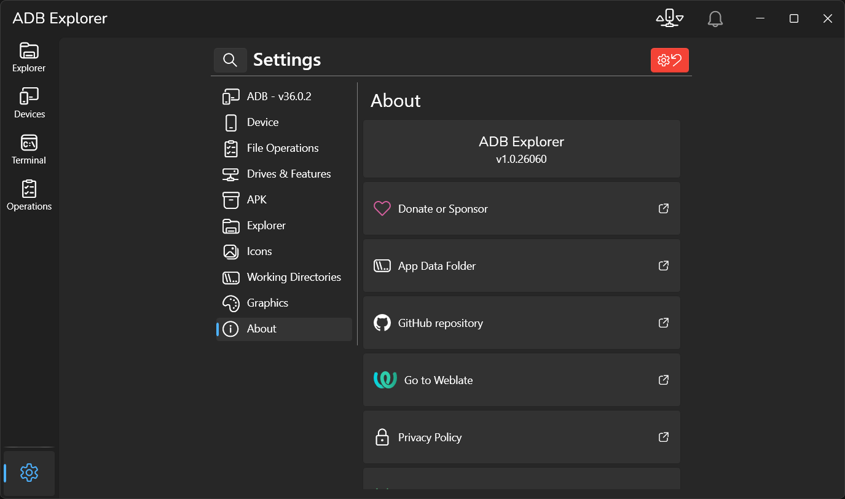Image resolution: width=845 pixels, height=499 pixels.
Task: Click the settings search magnifier button
Action: coord(230,60)
